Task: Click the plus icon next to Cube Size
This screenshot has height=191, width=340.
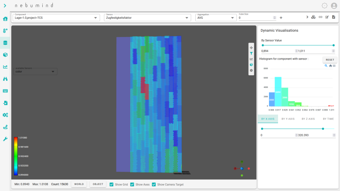Action: tap(281, 18)
